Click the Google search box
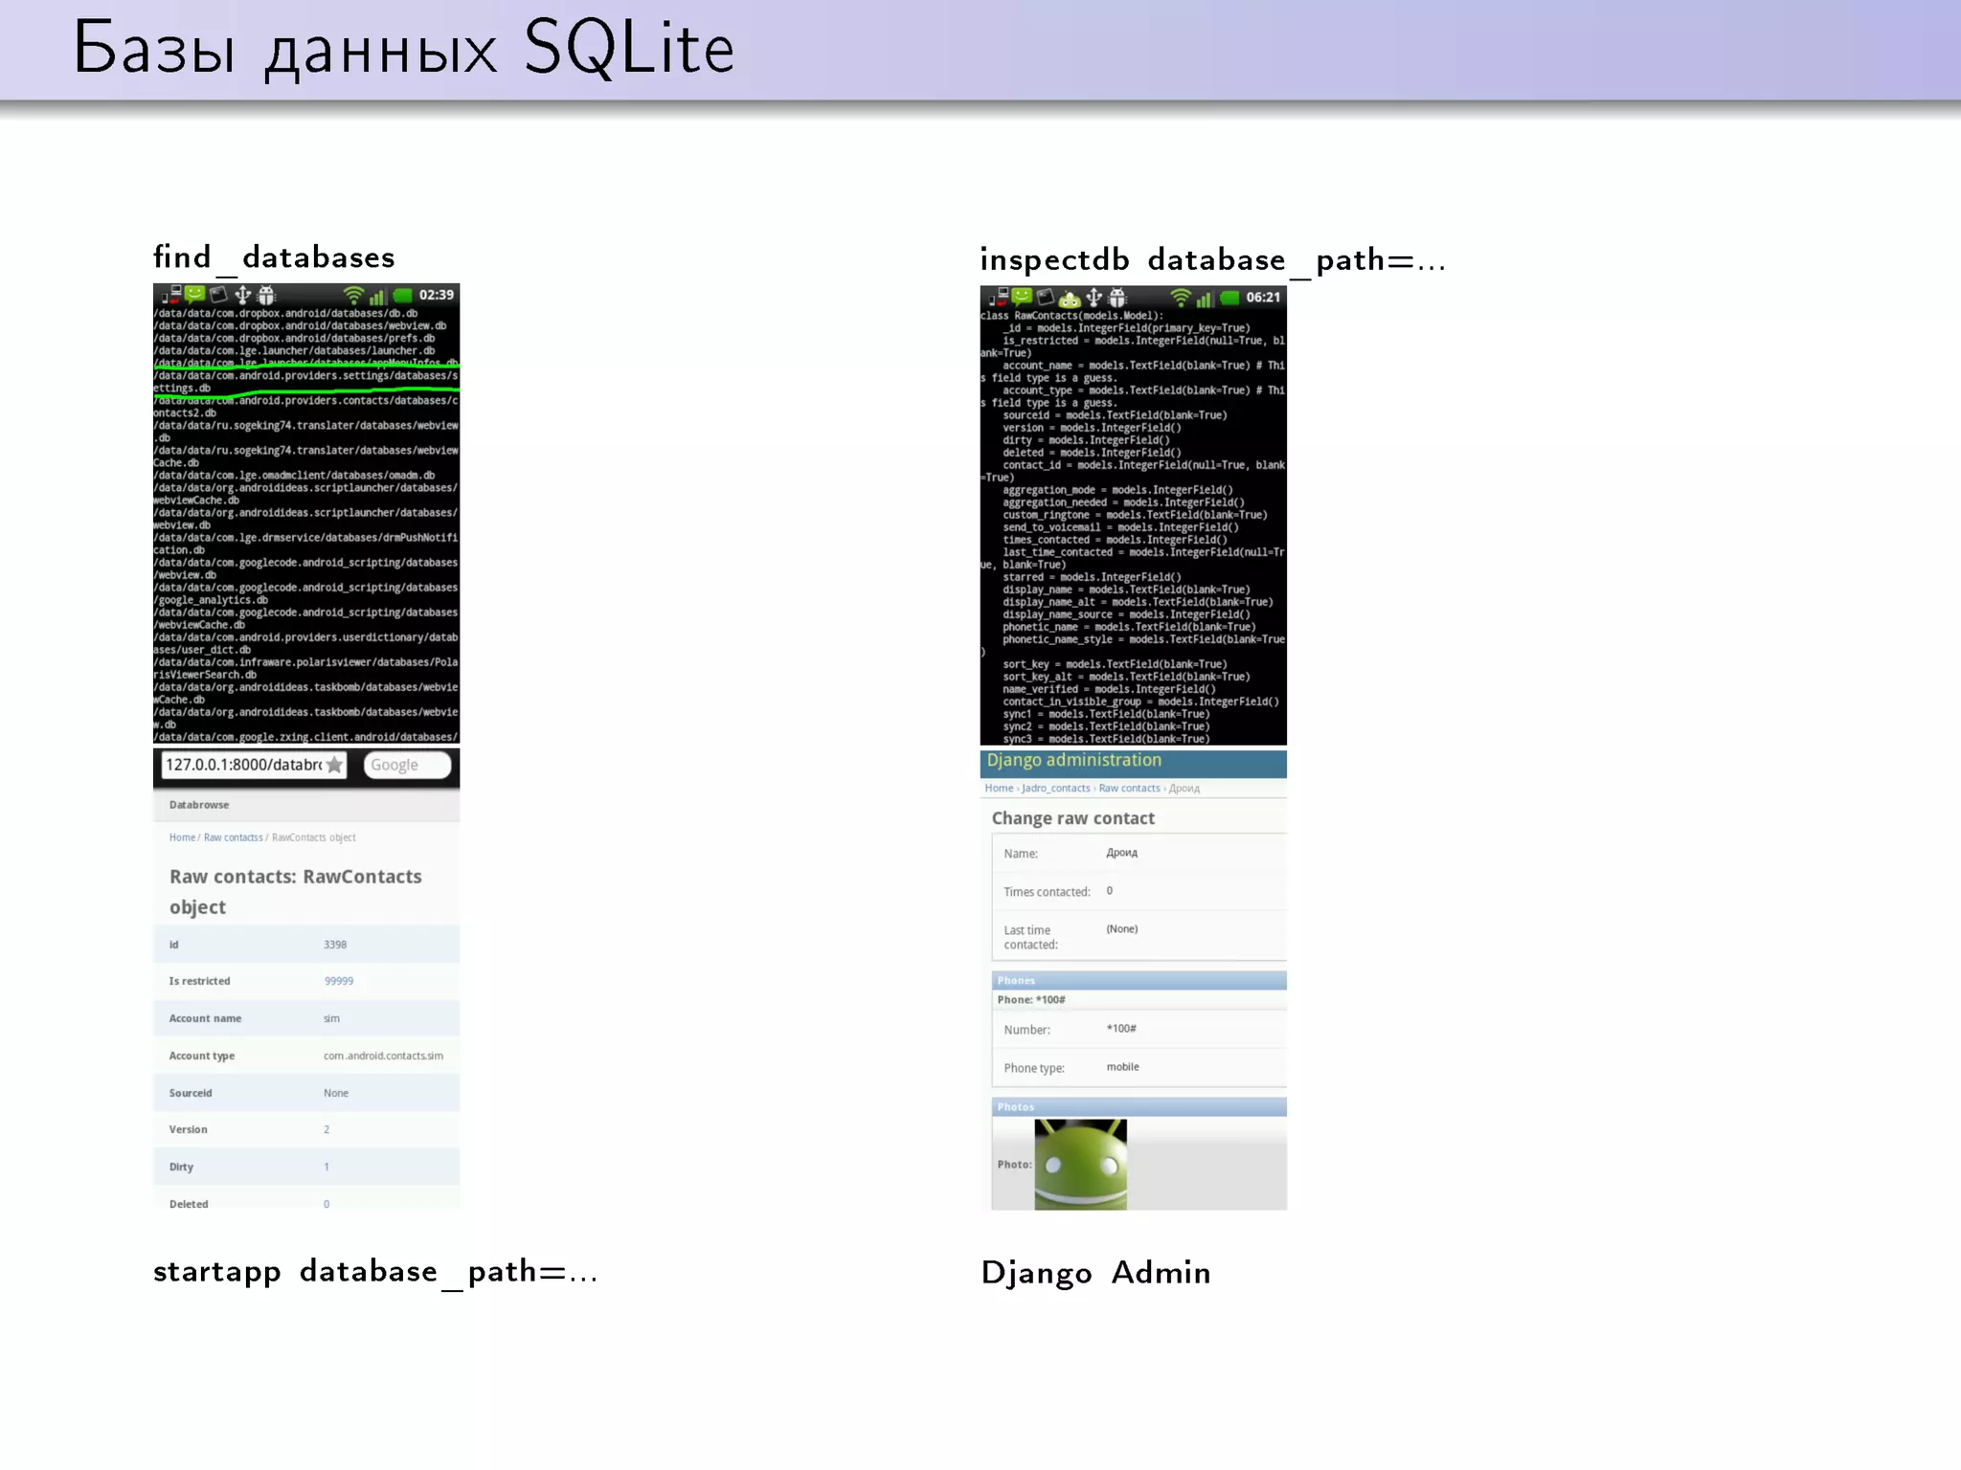 click(407, 765)
